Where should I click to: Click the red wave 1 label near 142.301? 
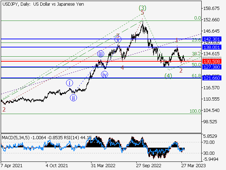[x=177, y=40]
